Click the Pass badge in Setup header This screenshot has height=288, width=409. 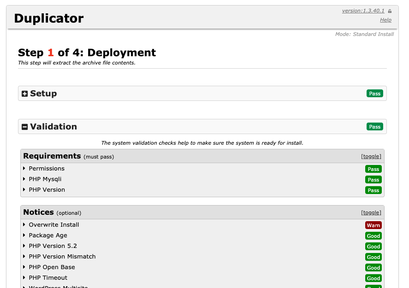374,94
